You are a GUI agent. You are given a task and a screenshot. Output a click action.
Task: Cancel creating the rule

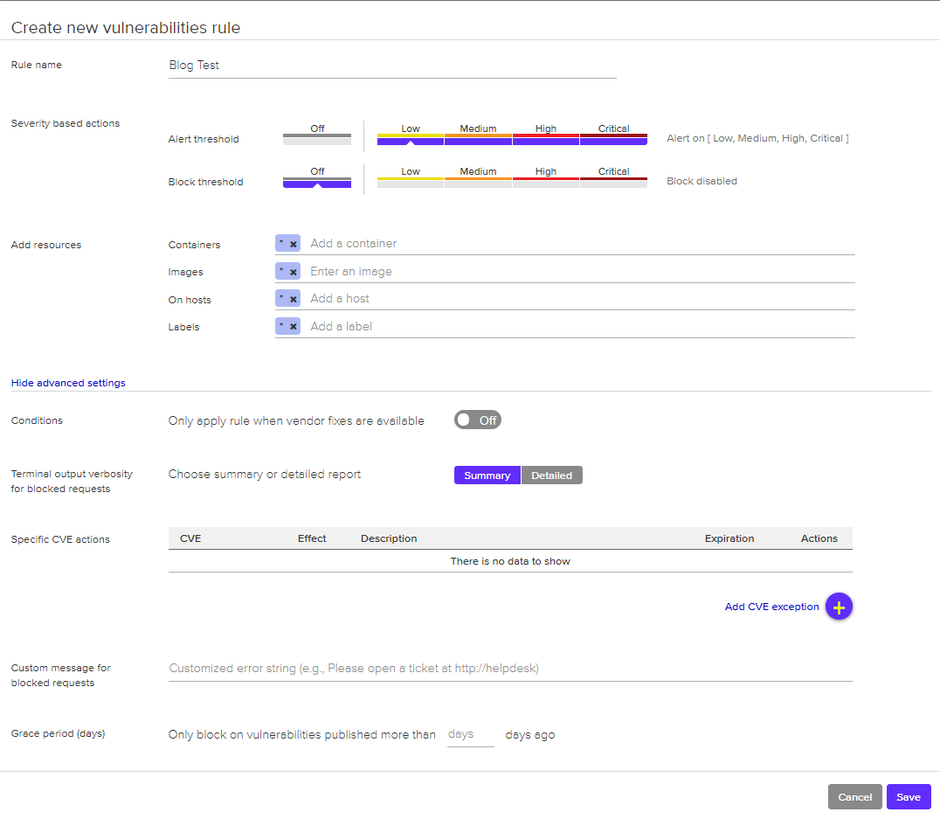pyautogui.click(x=854, y=797)
